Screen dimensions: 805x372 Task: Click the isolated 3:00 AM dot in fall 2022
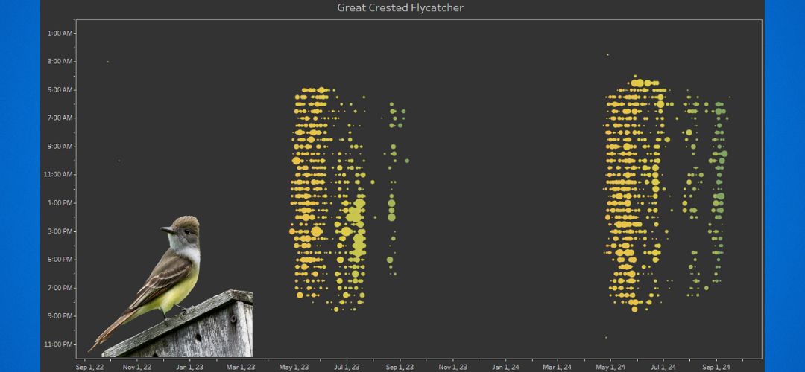click(107, 62)
